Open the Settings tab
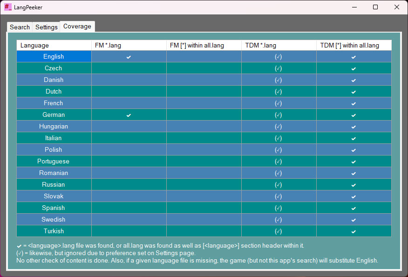This screenshot has width=408, height=277. coord(47,27)
